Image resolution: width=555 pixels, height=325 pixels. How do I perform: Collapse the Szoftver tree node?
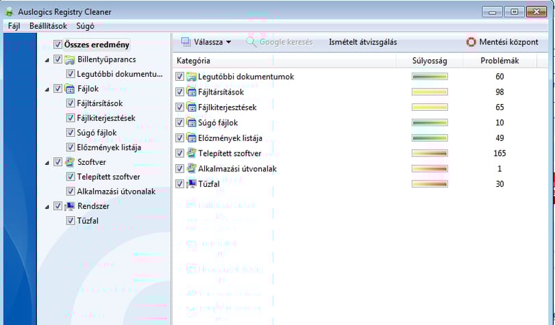coord(47,164)
